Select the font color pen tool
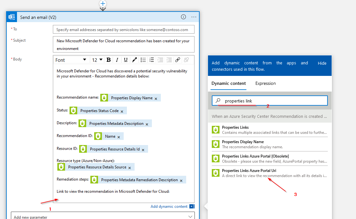Image resolution: width=356 pixels, height=219 pixels. point(134,60)
